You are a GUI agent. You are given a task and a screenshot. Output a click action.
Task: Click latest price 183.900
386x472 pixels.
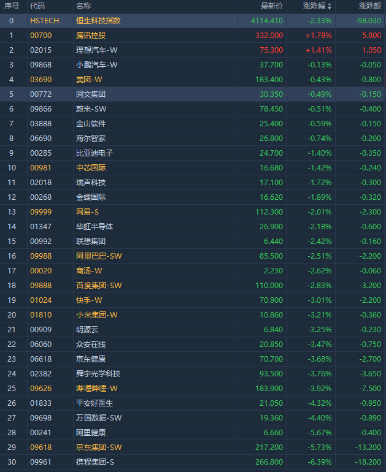tap(269, 389)
